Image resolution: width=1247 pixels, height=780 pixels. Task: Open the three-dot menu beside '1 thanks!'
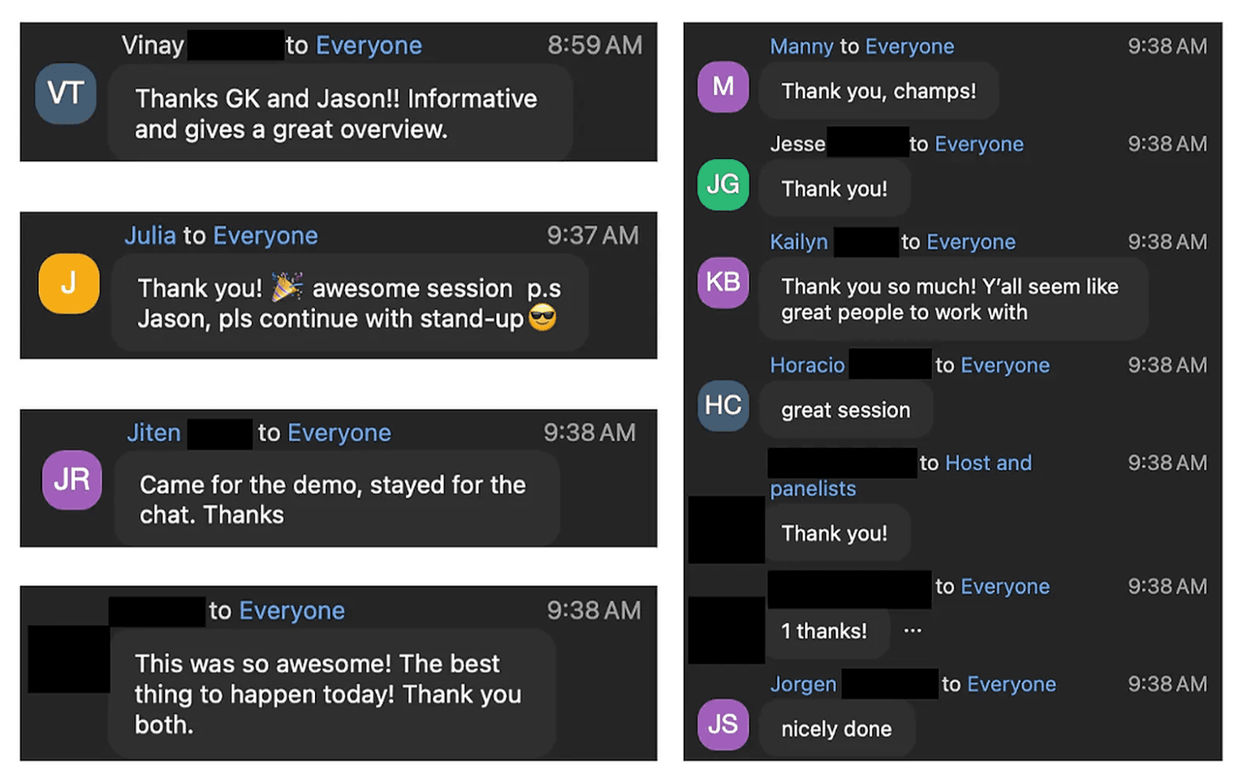pos(913,631)
